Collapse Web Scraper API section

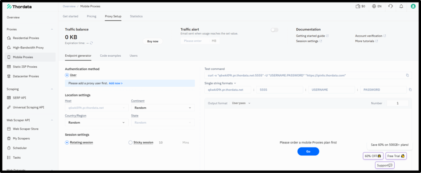tap(52, 120)
